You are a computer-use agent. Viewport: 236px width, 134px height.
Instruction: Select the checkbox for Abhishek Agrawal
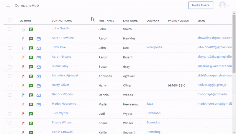[x=10, y=76]
